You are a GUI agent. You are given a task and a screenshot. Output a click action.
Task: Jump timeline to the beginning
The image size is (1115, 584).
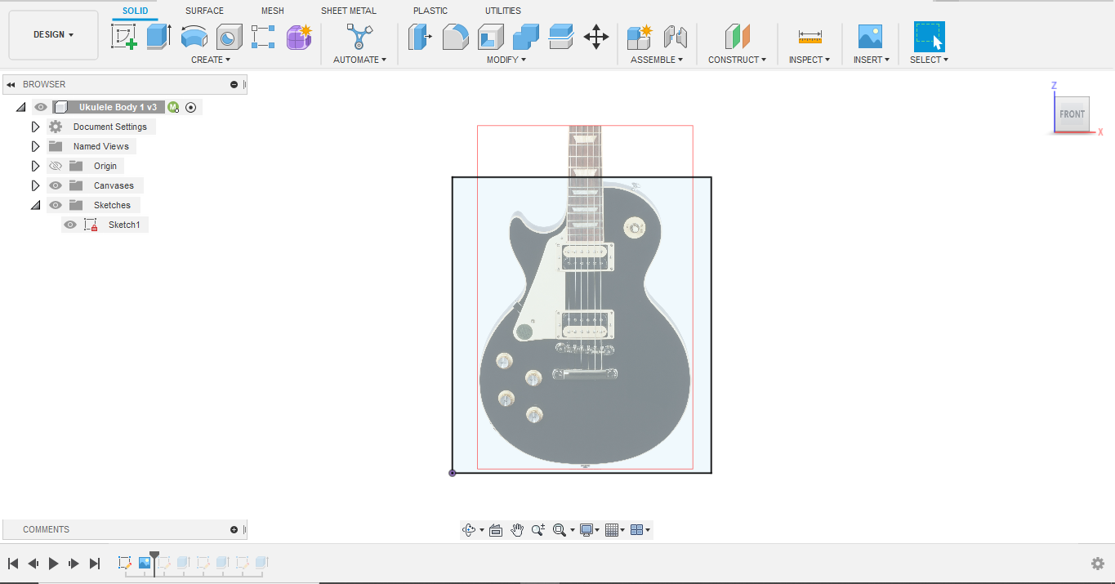13,564
